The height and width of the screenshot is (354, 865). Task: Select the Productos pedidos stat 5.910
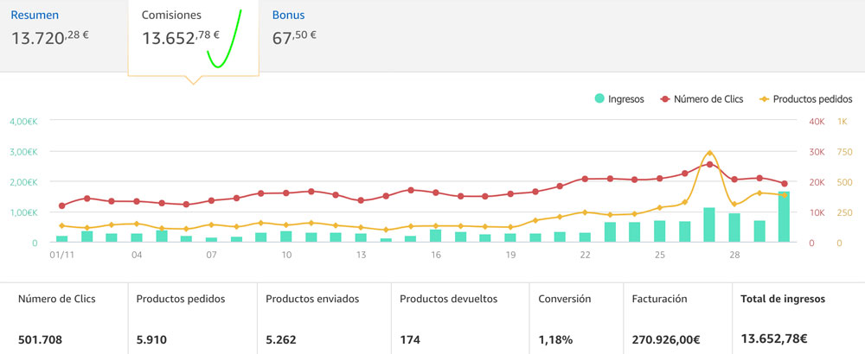click(x=156, y=339)
